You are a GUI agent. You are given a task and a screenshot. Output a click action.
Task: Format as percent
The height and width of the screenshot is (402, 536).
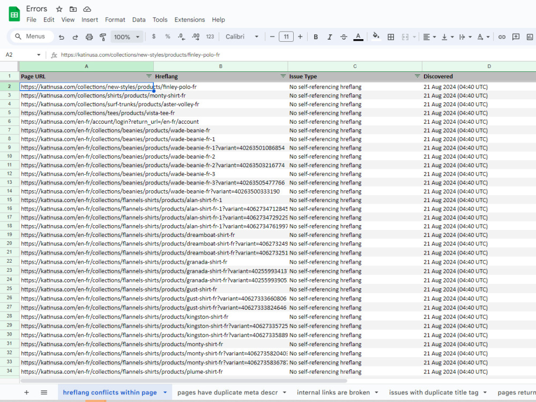tap(167, 36)
